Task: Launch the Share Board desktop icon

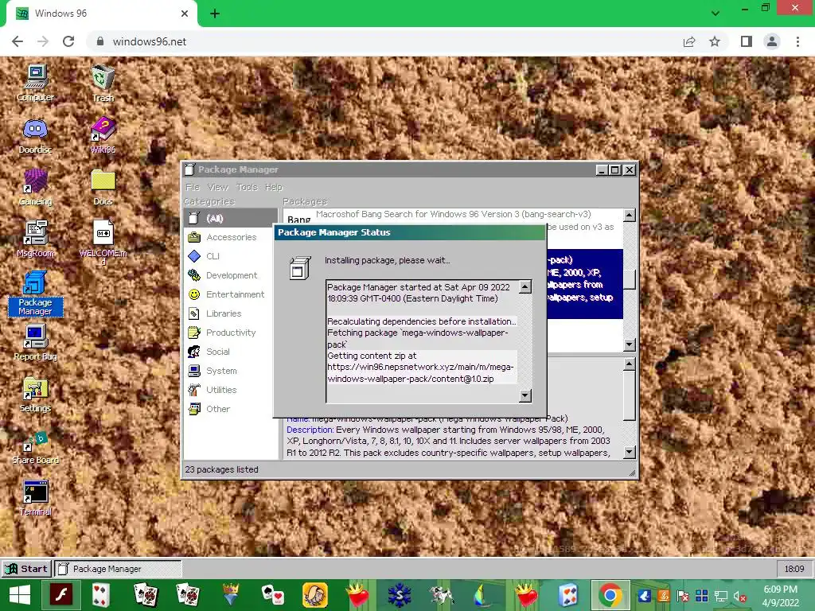Action: click(35, 447)
